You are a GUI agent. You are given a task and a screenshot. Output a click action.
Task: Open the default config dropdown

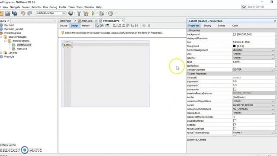51,13
